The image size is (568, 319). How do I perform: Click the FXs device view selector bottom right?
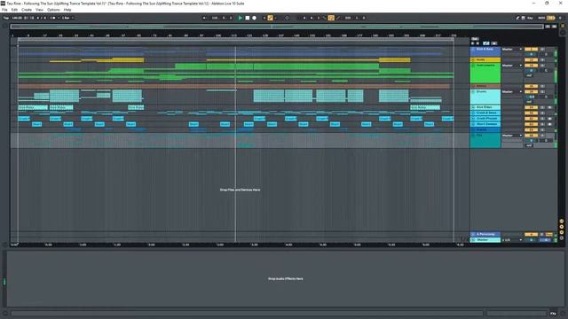pos(553,313)
